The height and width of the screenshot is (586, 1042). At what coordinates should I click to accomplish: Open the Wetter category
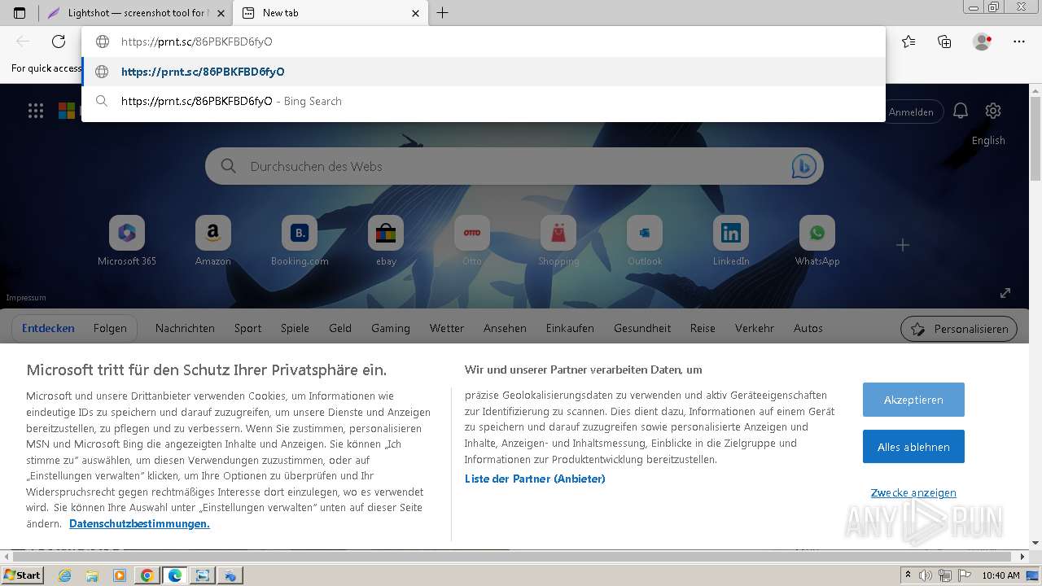447,328
